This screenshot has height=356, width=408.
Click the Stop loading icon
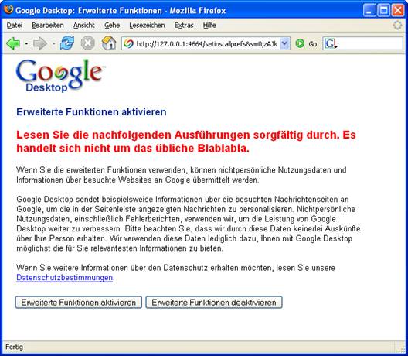[87, 43]
